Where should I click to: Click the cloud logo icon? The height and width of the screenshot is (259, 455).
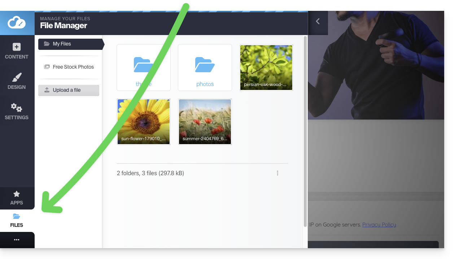coord(17,23)
